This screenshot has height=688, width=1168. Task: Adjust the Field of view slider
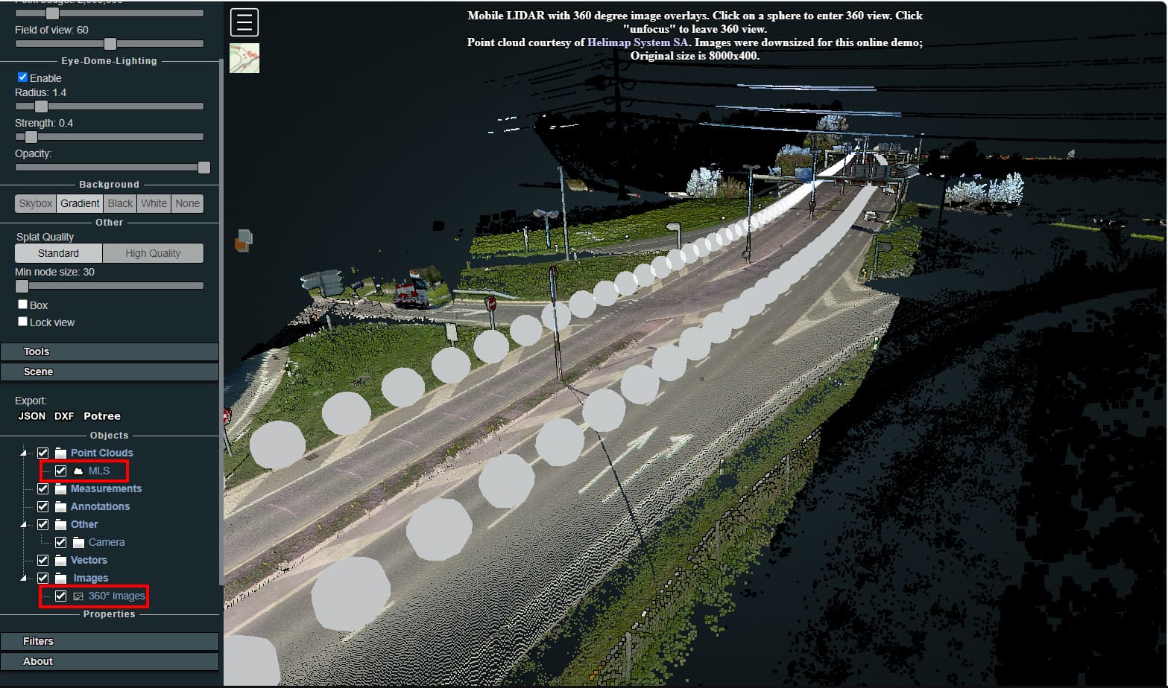click(x=110, y=43)
